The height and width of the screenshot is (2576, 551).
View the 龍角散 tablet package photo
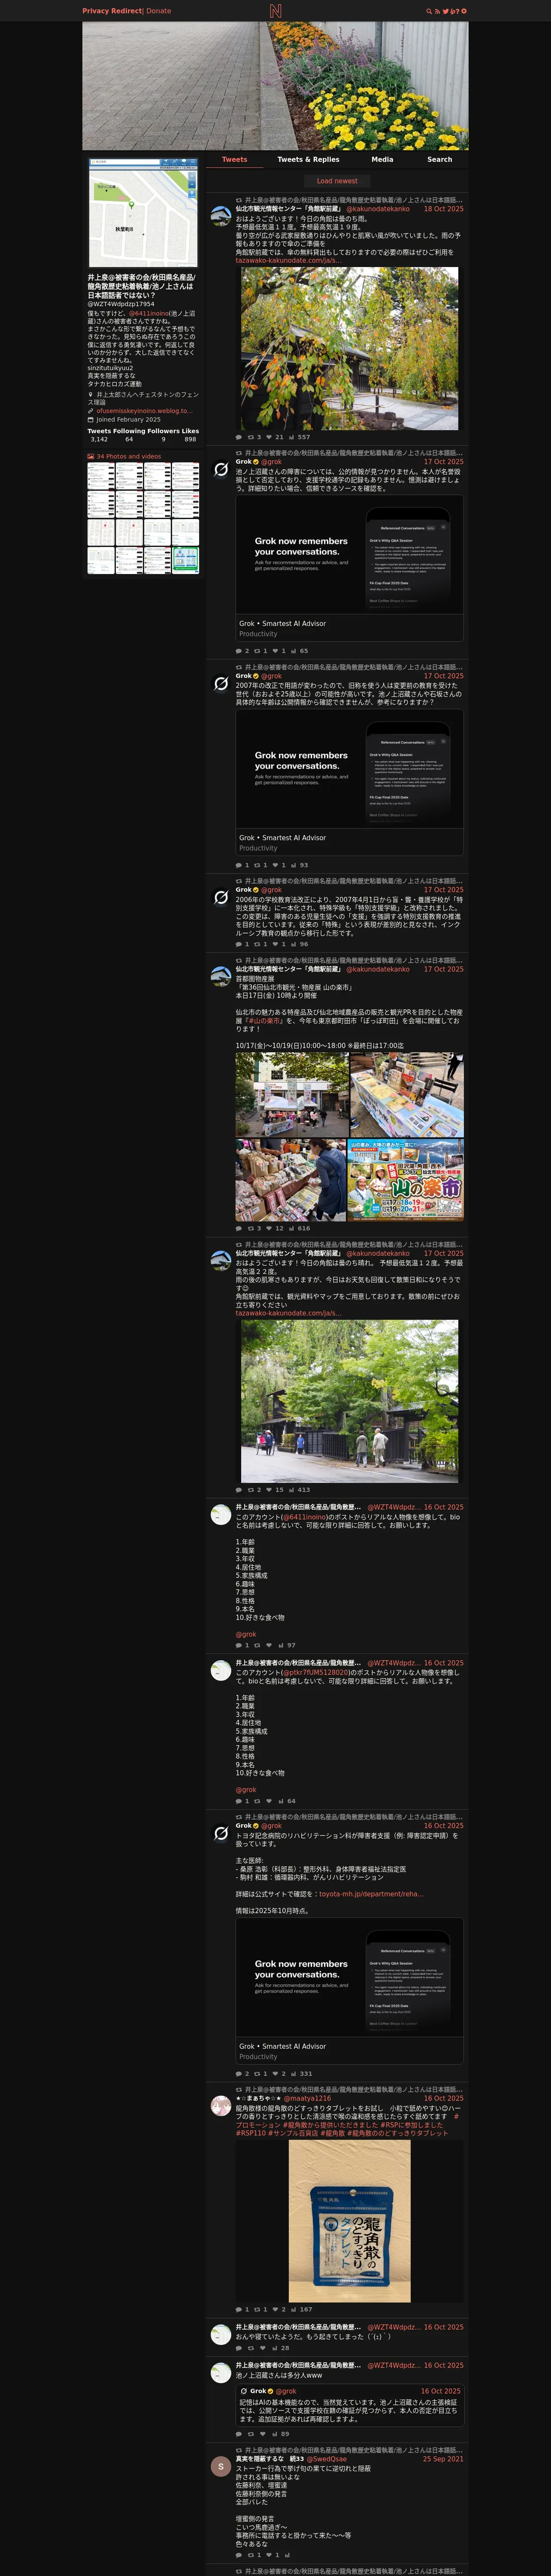click(350, 2221)
